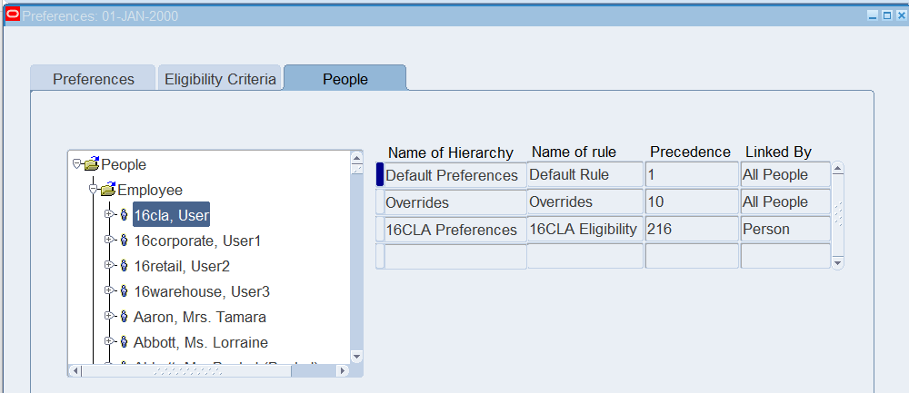Click person icon beside 16corporate, User1

124,241
